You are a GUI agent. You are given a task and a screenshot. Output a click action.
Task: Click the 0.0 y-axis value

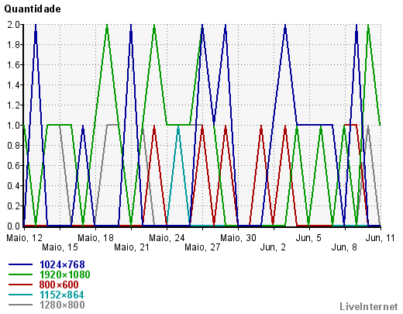pyautogui.click(x=13, y=226)
